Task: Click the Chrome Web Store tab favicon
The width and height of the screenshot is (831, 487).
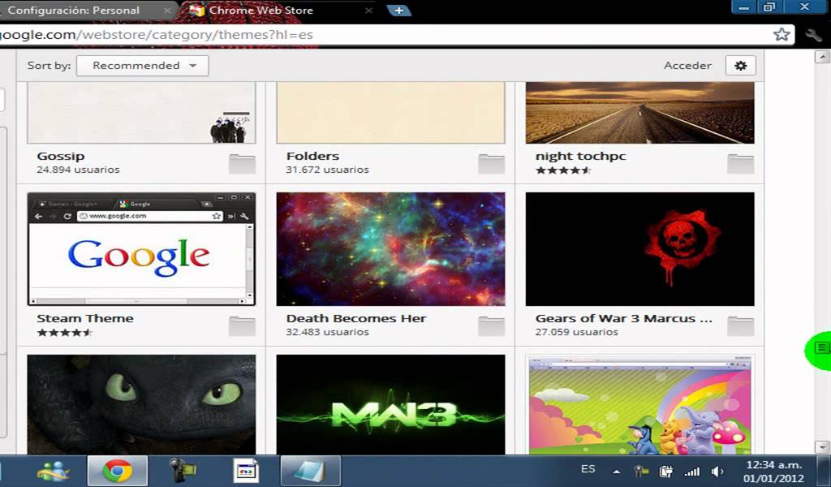Action: pyautogui.click(x=196, y=10)
